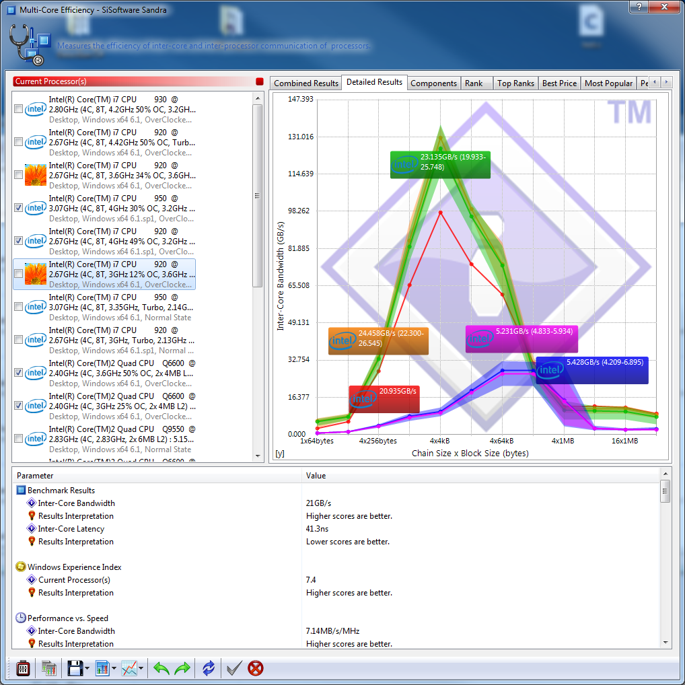Click the grey checkmark OK icon
The width and height of the screenshot is (685, 685).
[x=234, y=668]
